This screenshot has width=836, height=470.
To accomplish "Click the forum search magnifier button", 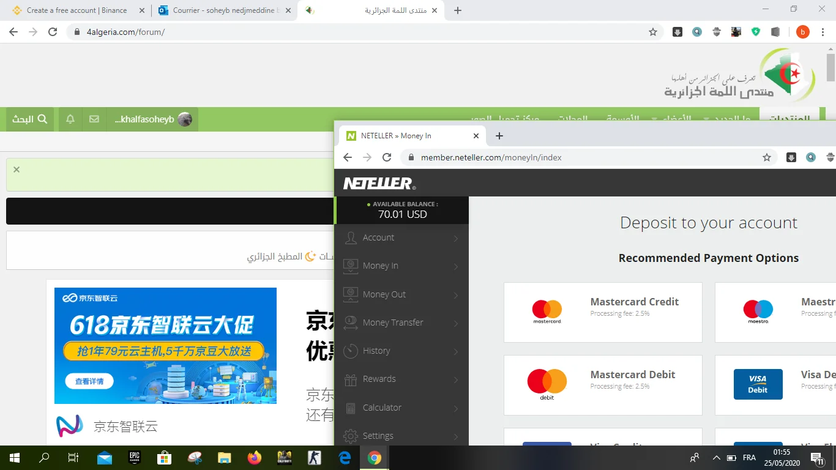I will (x=30, y=119).
